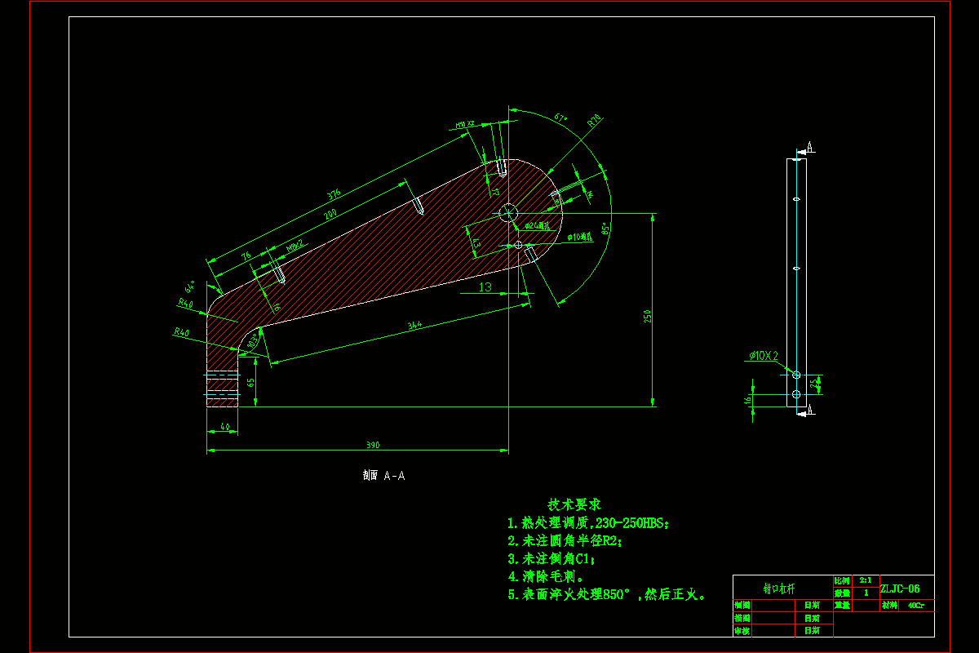
Task: Select the φ10X2 callout in side view
Action: point(764,356)
